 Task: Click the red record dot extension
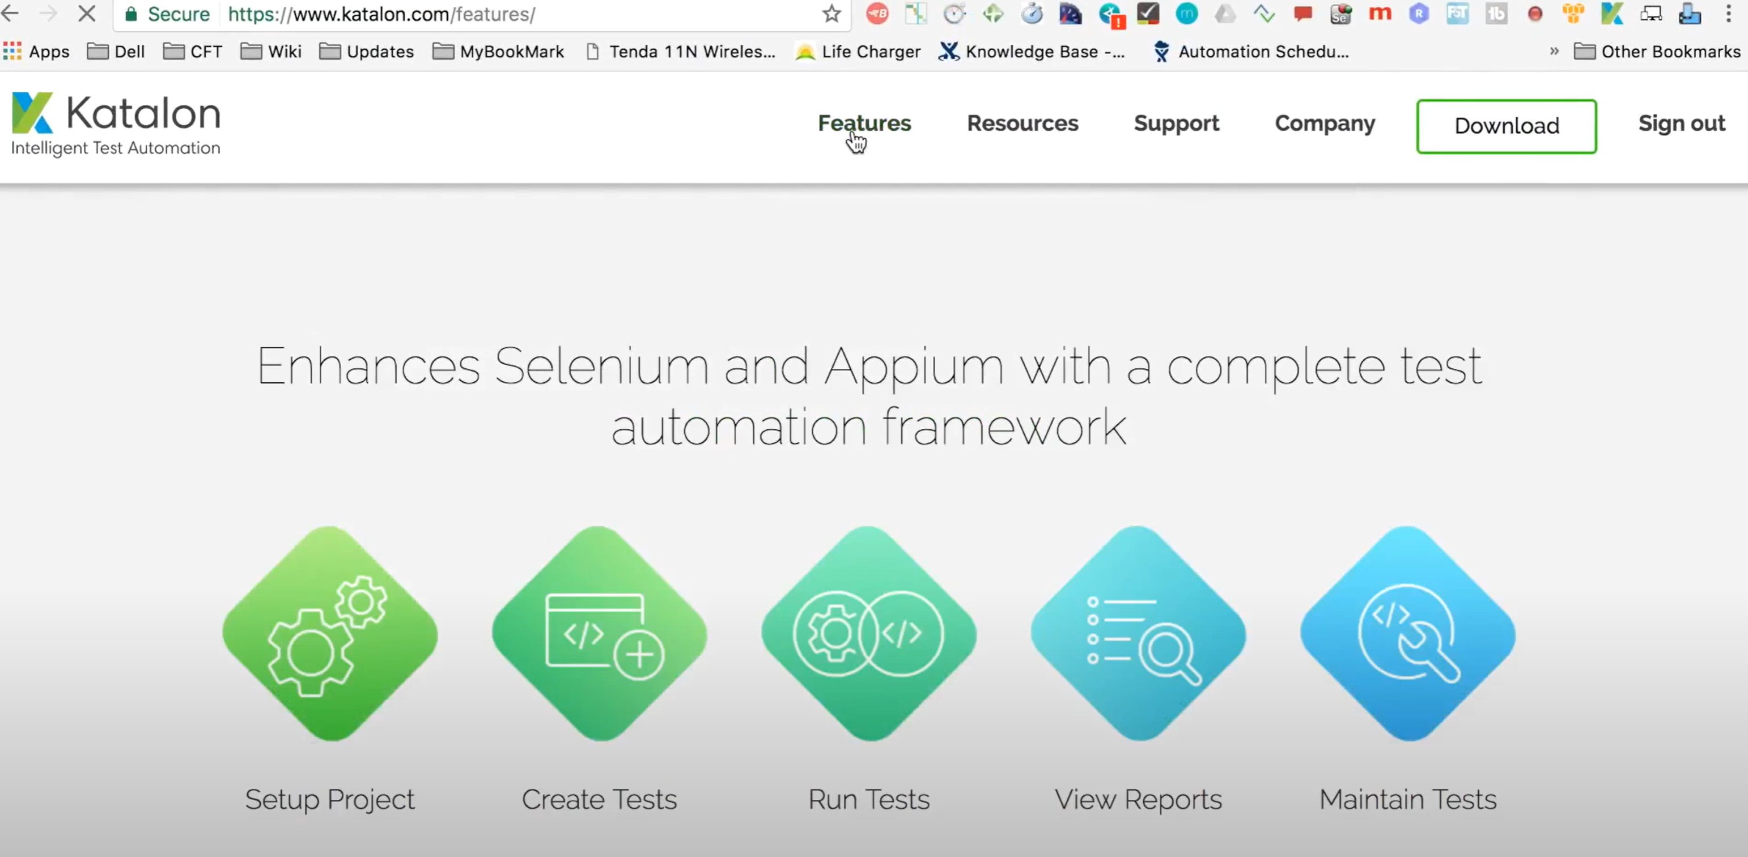pyautogui.click(x=1534, y=14)
